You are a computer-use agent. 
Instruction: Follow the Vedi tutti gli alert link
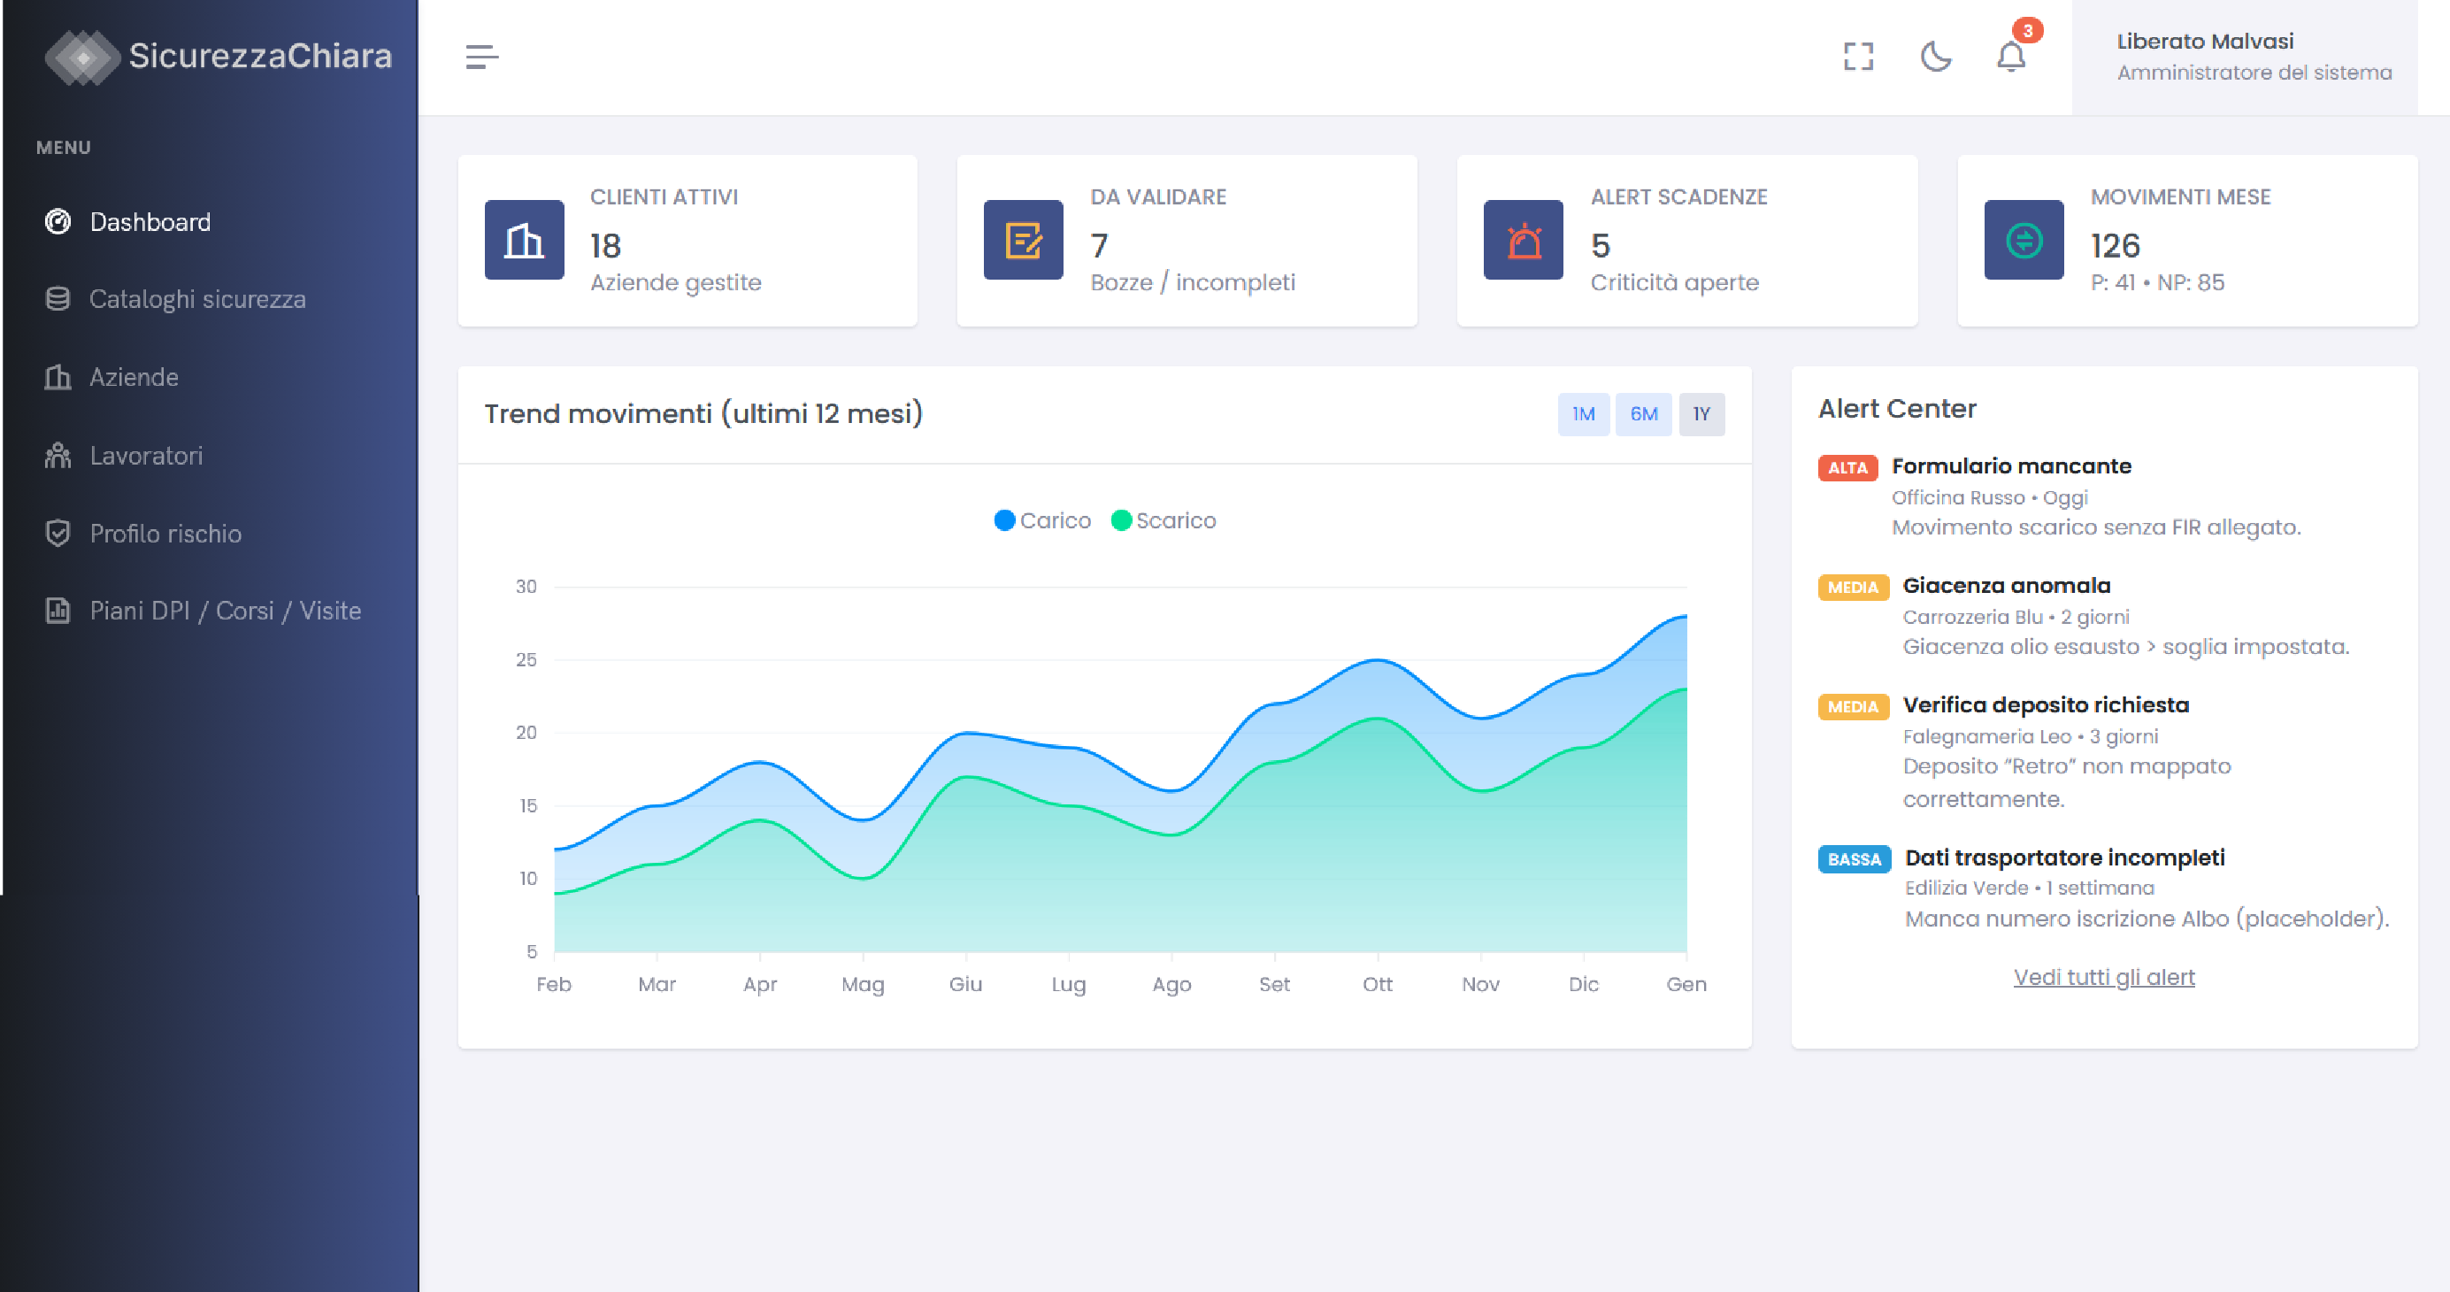2103,977
